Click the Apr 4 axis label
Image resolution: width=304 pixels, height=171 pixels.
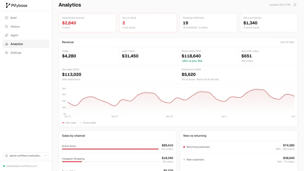(224, 116)
